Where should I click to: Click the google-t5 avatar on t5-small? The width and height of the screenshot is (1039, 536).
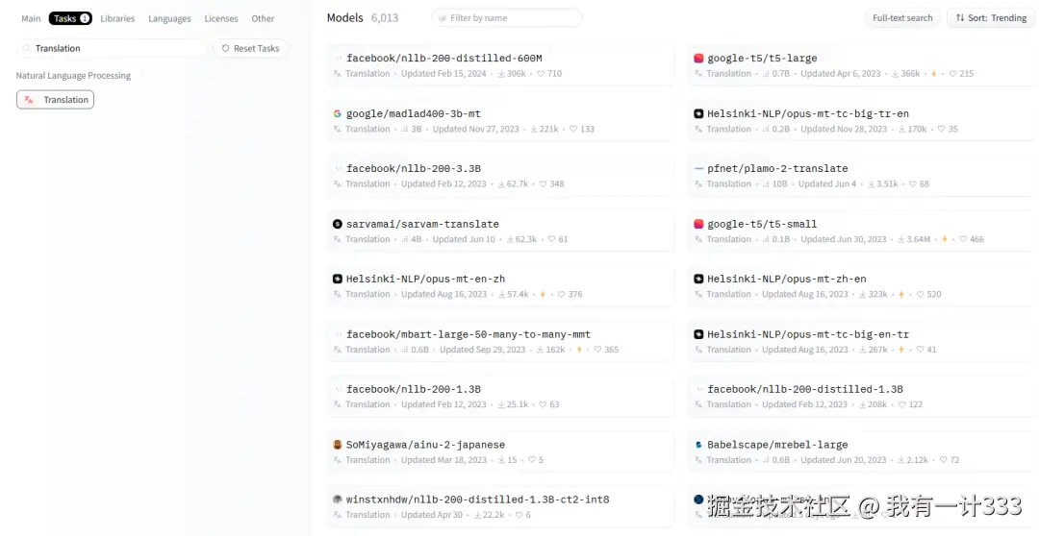click(x=698, y=225)
